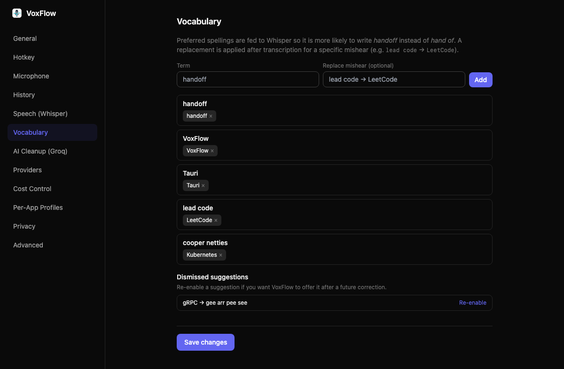Remove the Kubernetes chip via its x
This screenshot has height=369, width=564.
coord(220,255)
